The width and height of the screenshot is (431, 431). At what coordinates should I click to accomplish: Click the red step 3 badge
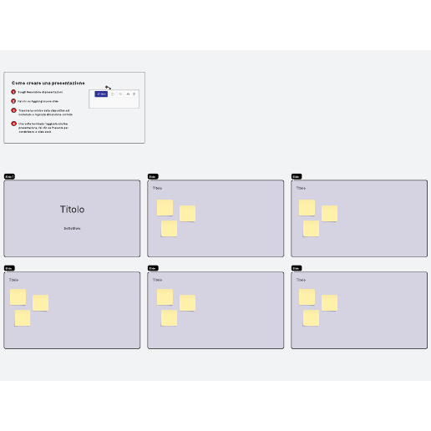(13, 110)
